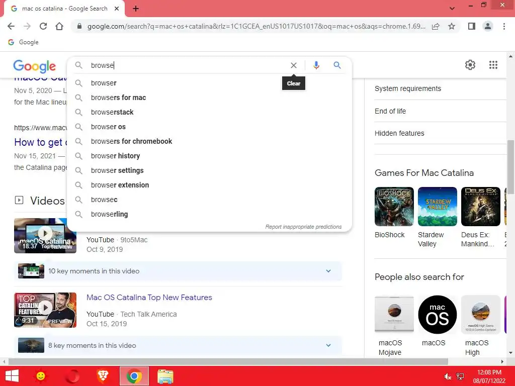515x386 pixels.
Task: Open the Chrome home page
Action: tap(59, 26)
